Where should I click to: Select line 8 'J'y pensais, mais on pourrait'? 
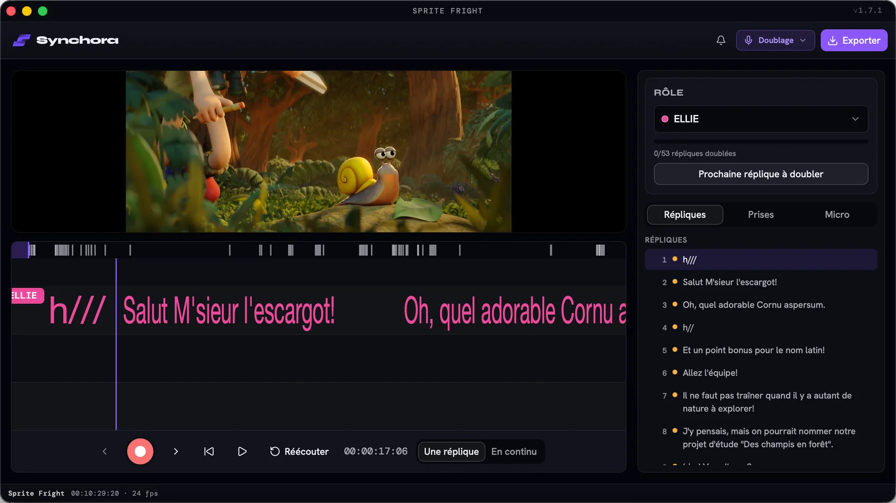pos(761,438)
